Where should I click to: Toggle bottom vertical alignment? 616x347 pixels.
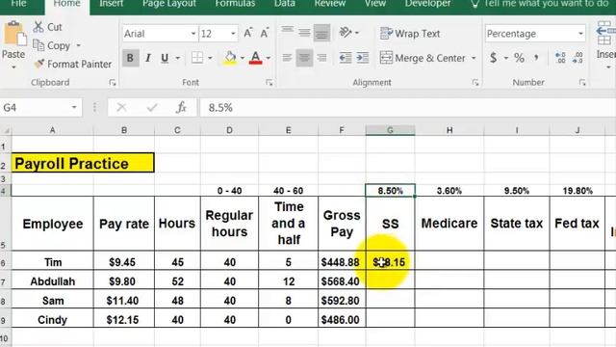click(321, 32)
